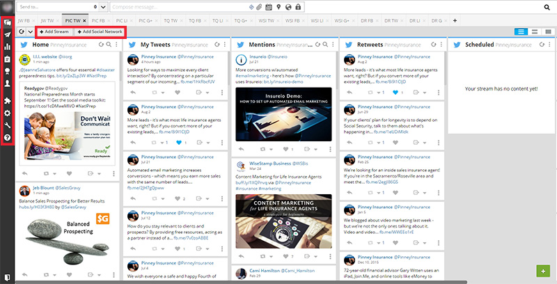Like the 'Automated email marketing increases' tweet
The width and height of the screenshot is (557, 284).
[178, 199]
